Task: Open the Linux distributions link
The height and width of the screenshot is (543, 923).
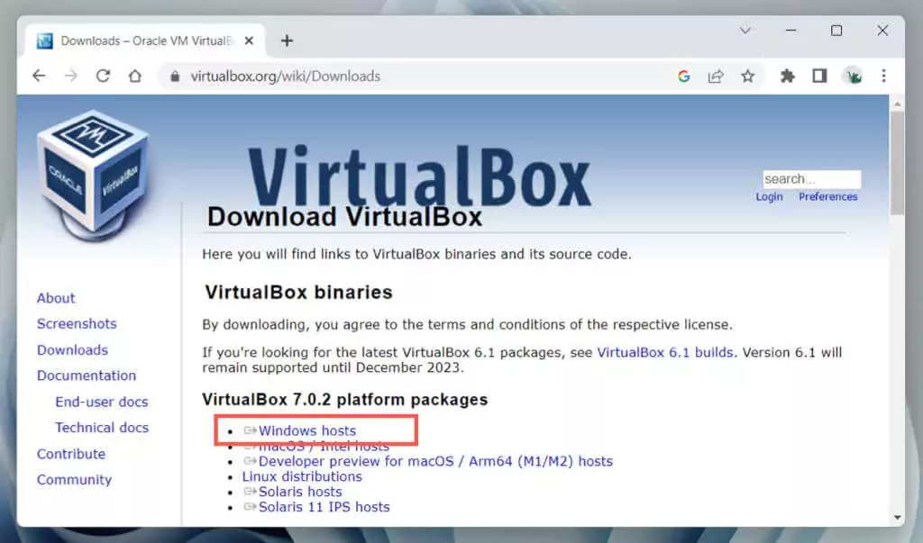Action: [302, 476]
